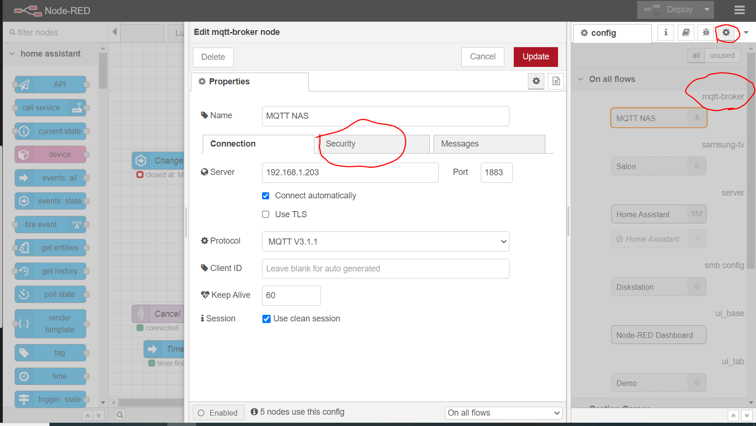Toggle Use clean session checkbox
The image size is (756, 426).
click(266, 319)
